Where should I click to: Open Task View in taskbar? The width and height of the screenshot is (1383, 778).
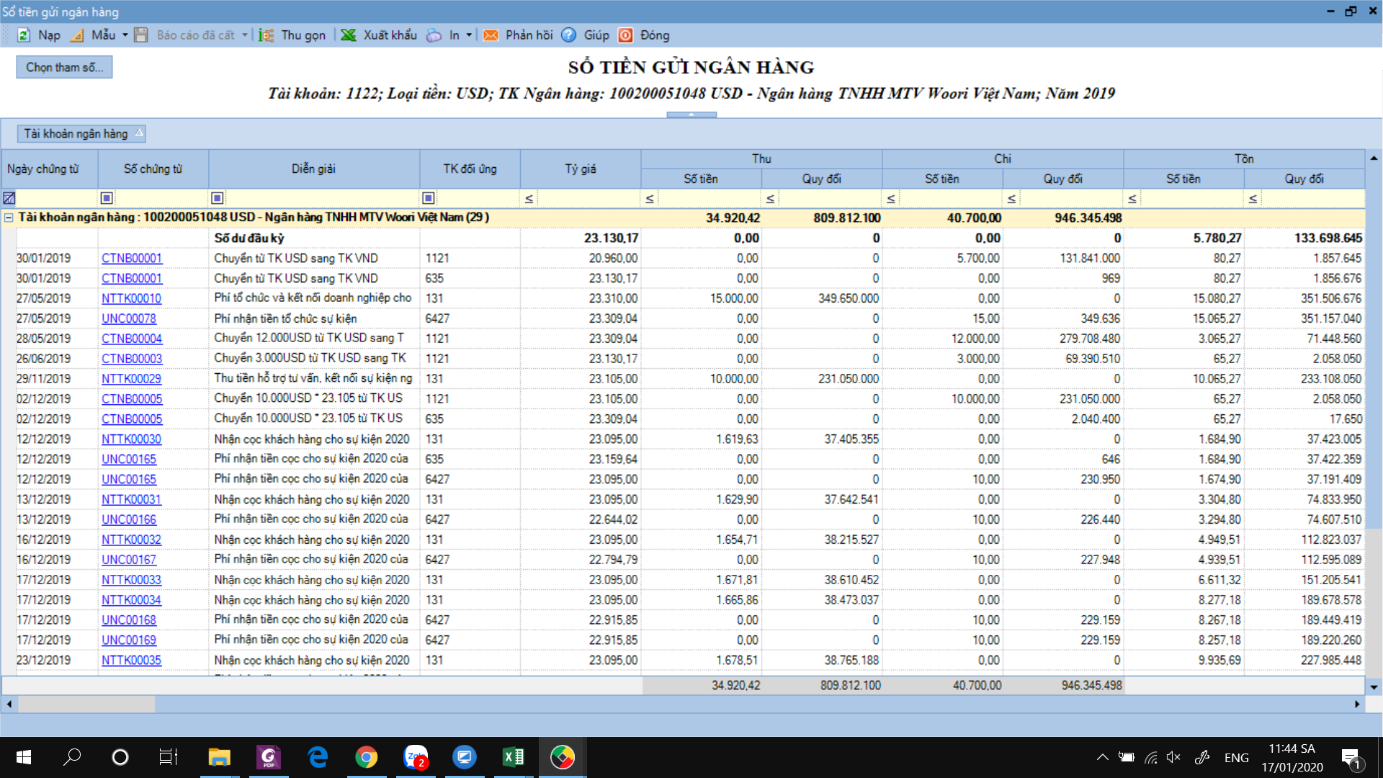(x=168, y=757)
